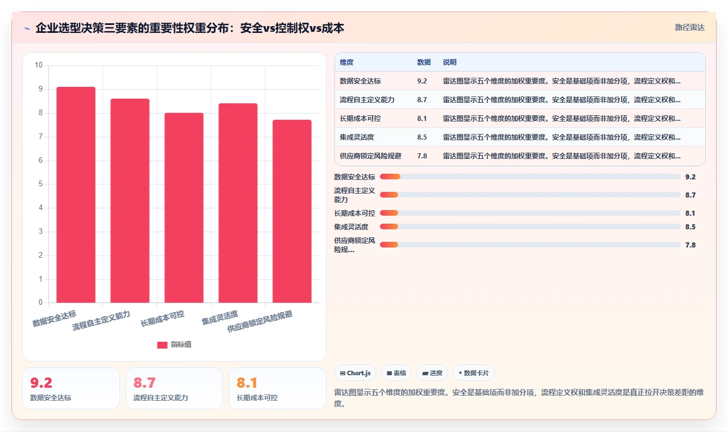Viewport: 728px width, 432px height.
Task: Click the 8.7 value in the table
Action: (422, 100)
